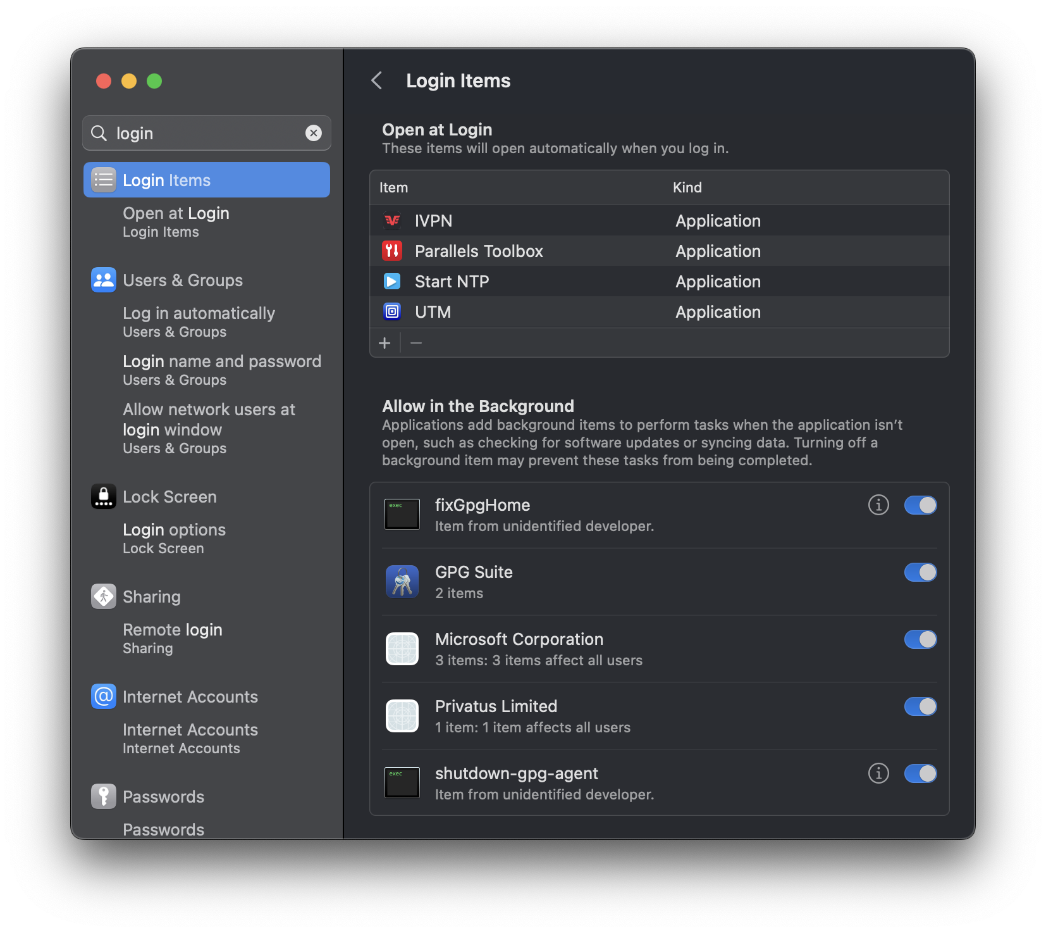
Task: Remove the selected login item
Action: tap(415, 342)
